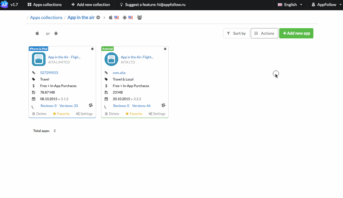This screenshot has width=343, height=198.
Task: Open Apps collections in top navigation
Action: coord(44,5)
